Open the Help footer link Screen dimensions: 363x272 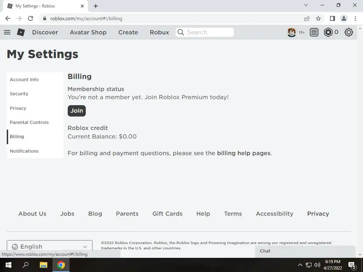tap(203, 214)
